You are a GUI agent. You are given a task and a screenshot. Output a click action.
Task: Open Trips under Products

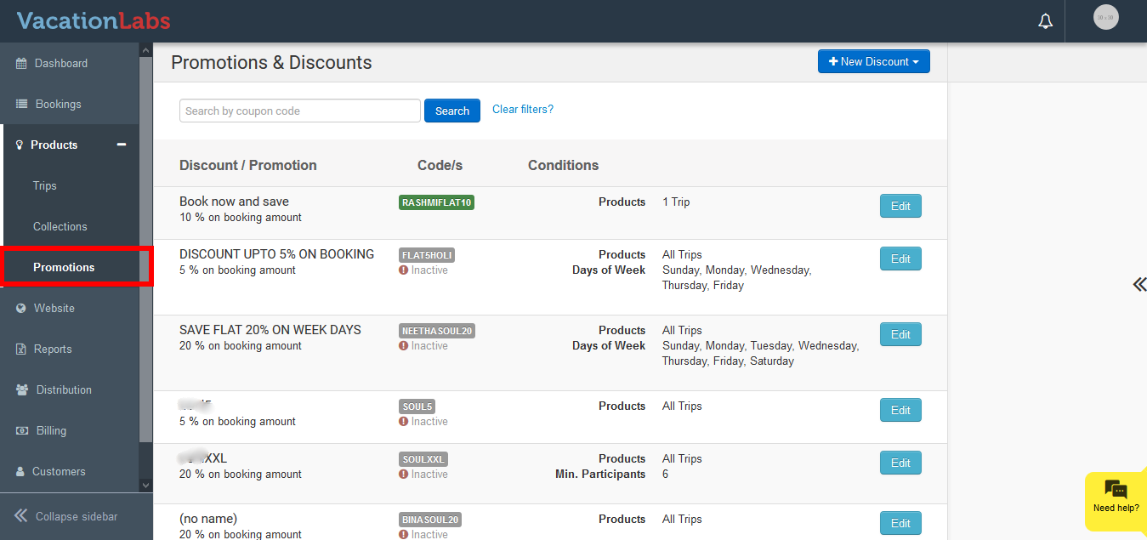click(x=45, y=186)
